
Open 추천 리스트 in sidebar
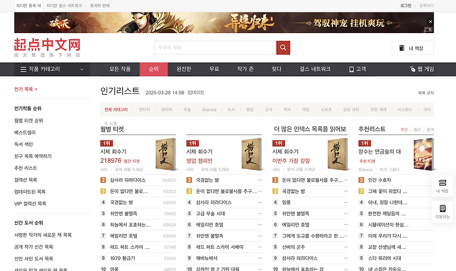tap(26, 168)
